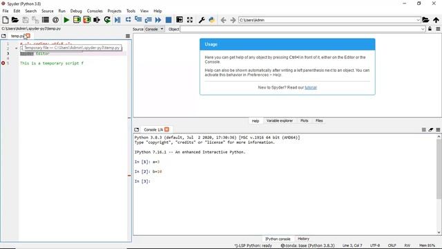Click LSP Python ready status
442x249 pixels.
[x=253, y=246]
